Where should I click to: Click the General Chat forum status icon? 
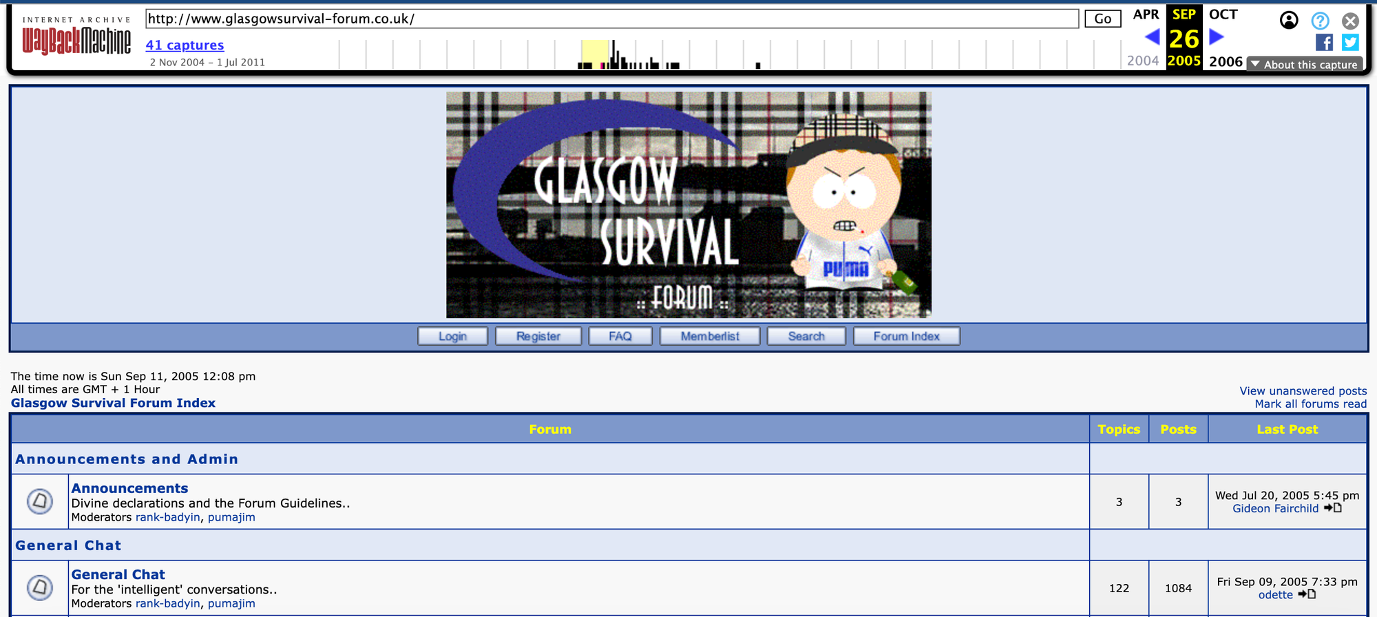pyautogui.click(x=40, y=587)
